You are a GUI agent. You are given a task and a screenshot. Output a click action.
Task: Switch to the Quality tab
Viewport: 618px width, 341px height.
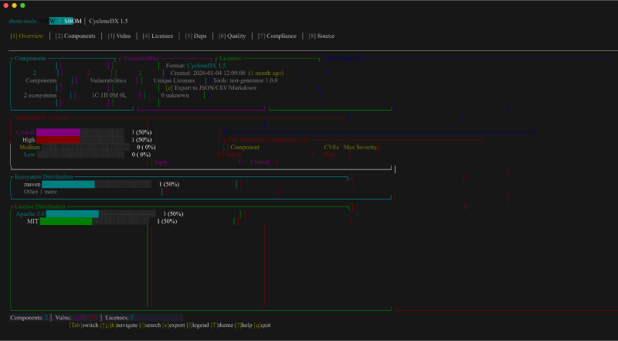tap(232, 36)
